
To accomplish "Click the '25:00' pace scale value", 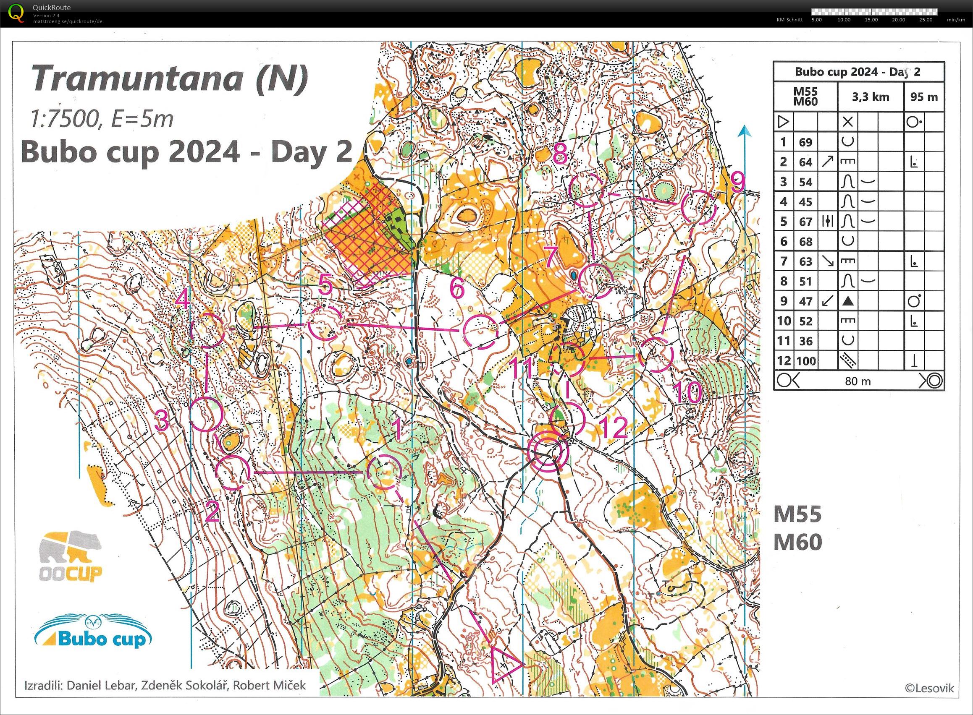I will pos(926,20).
